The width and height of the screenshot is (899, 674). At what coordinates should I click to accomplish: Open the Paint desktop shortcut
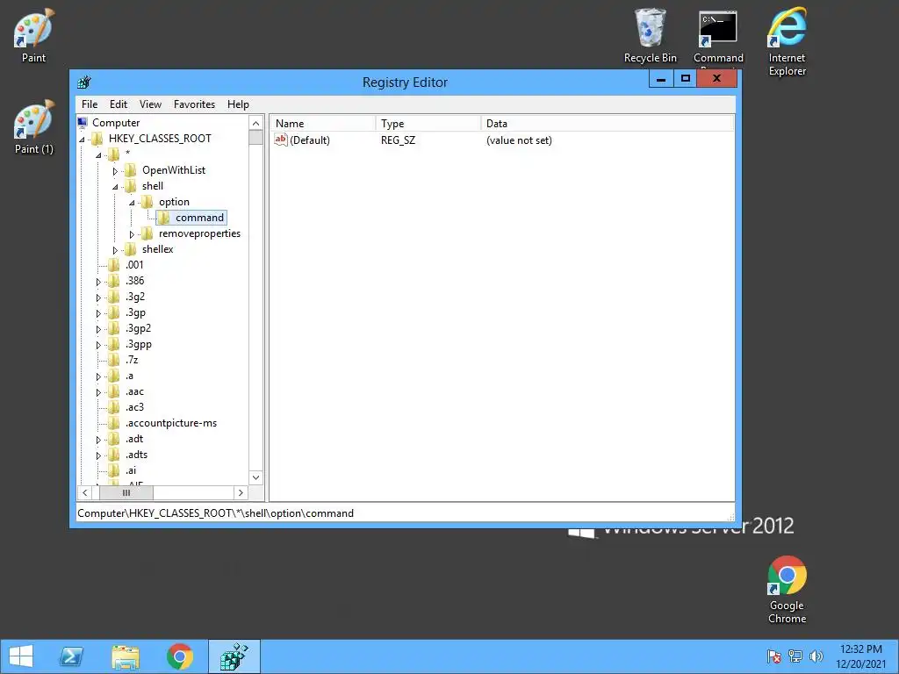[34, 35]
